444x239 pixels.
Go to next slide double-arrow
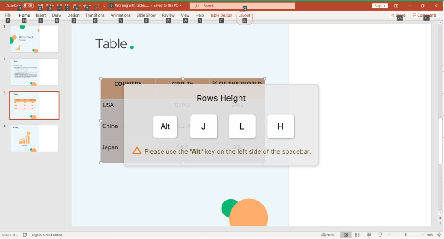[x=440, y=222]
